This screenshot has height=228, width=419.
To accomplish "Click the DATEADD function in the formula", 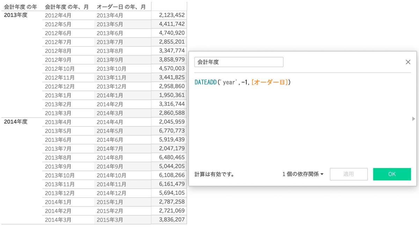I will [x=206, y=82].
